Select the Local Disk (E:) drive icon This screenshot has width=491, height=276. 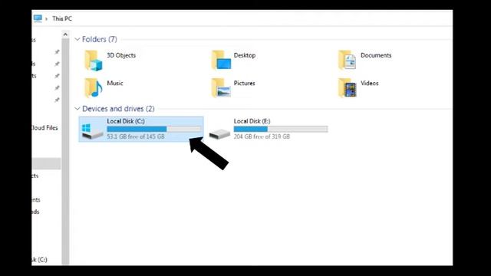219,135
